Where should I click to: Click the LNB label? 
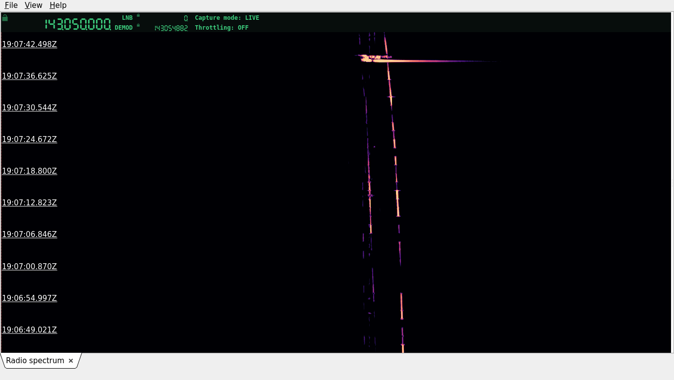pyautogui.click(x=127, y=18)
